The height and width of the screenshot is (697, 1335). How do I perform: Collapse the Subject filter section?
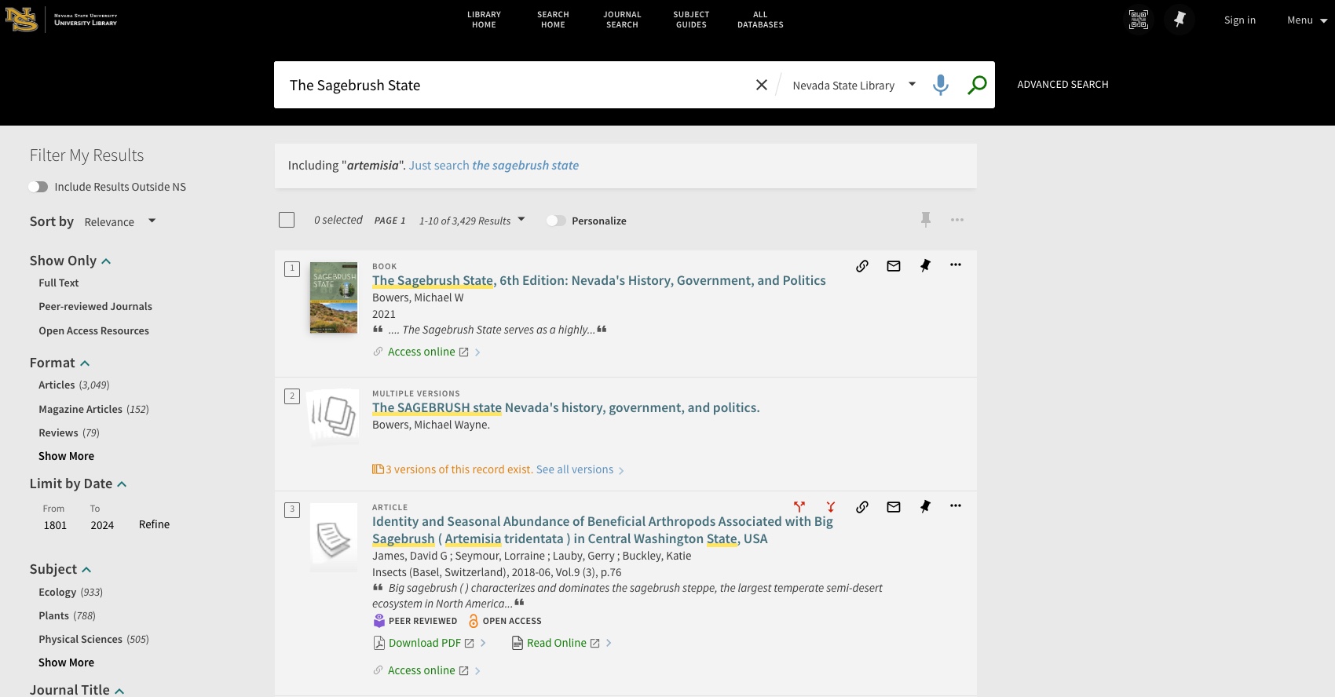tap(60, 569)
